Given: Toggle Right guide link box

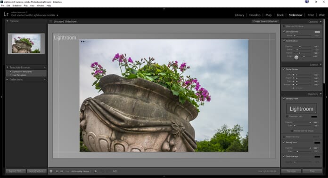Looking at the screenshot, I should tap(293, 78).
